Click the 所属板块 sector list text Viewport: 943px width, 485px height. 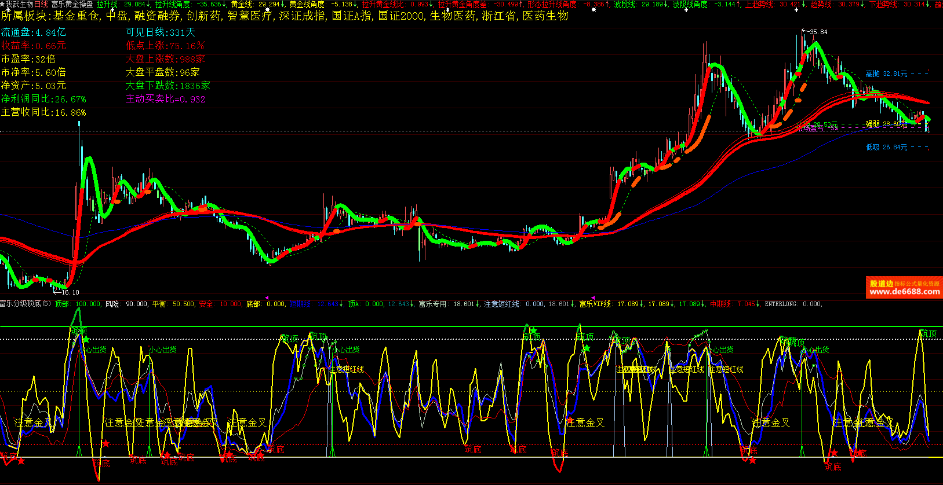(284, 16)
